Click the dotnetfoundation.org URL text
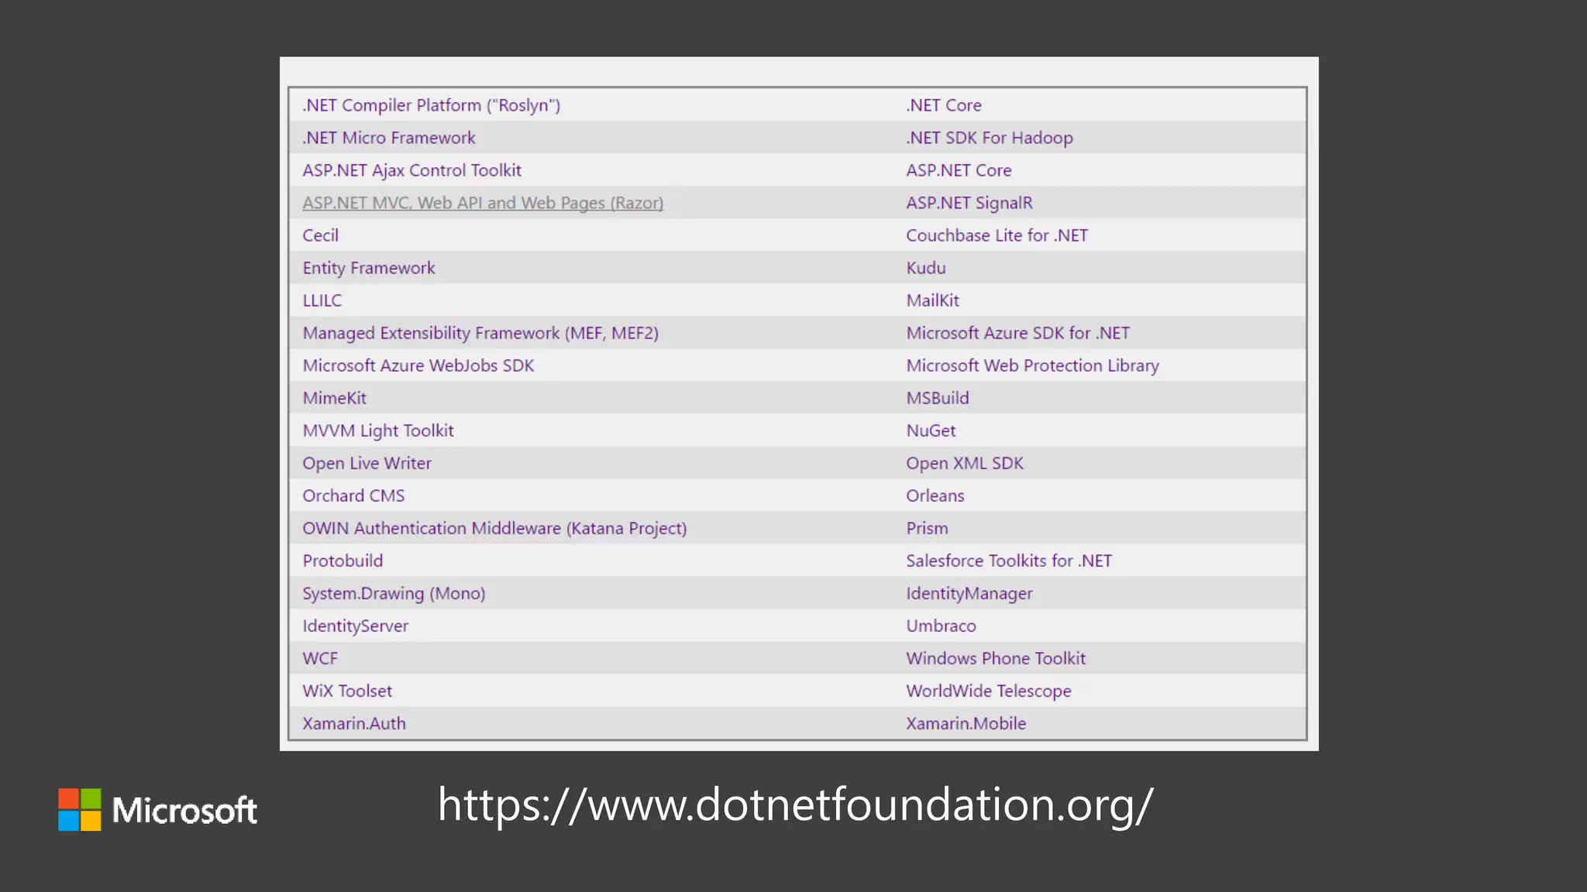Image resolution: width=1587 pixels, height=892 pixels. [x=796, y=805]
